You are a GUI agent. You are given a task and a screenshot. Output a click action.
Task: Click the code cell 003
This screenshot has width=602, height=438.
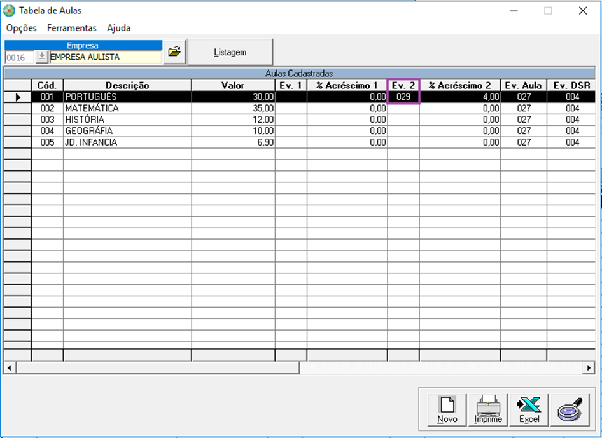pos(47,120)
